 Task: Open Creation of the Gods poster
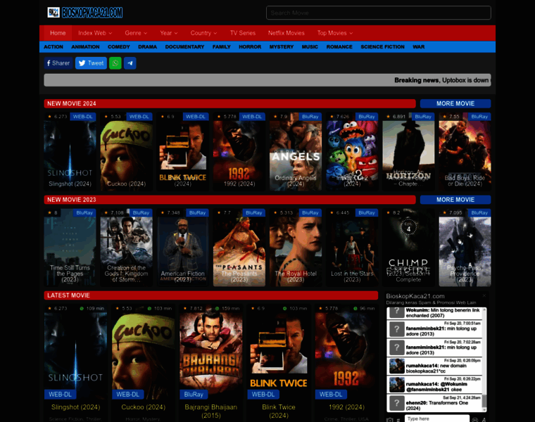126,248
